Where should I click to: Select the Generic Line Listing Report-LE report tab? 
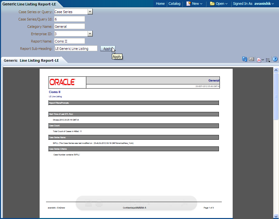click(x=31, y=60)
